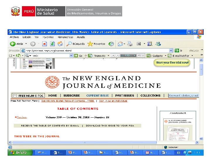Viewport: 211px width, 158px height.
Task: Go to the home page via house icon
Action: (60, 44)
